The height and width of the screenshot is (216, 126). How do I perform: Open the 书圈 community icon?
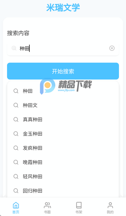coord(47,205)
